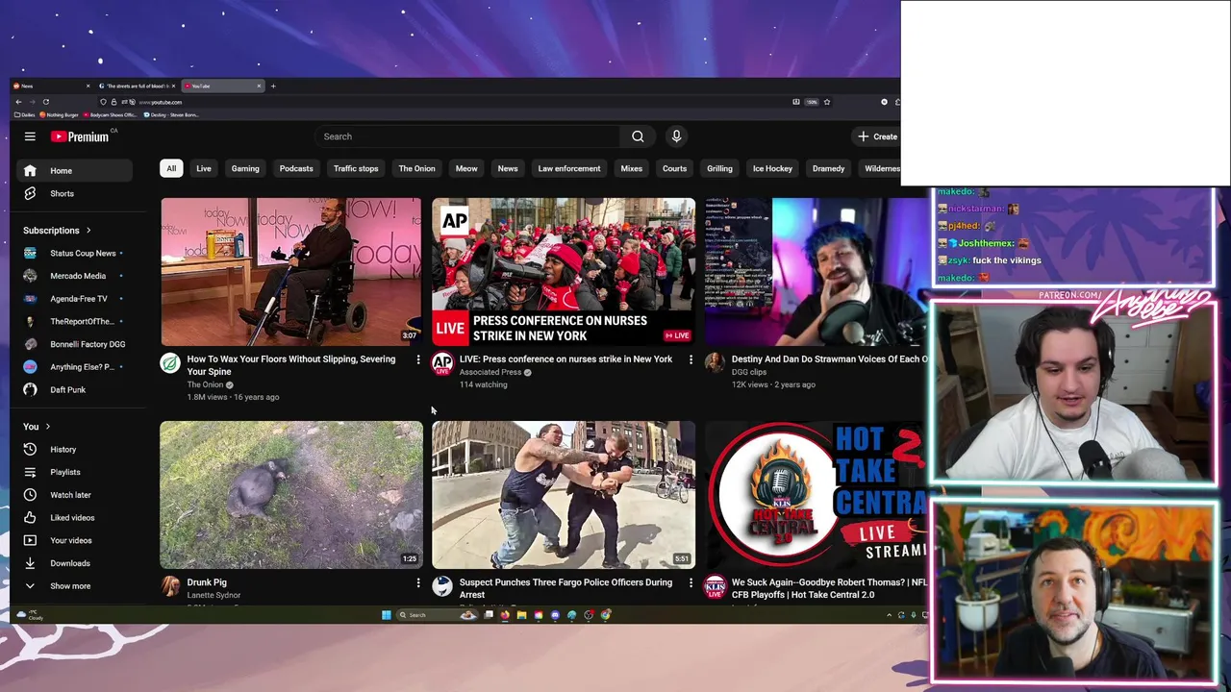Open the AP nurses strike live thumbnail
Viewport: 1231px width, 692px height.
pos(564,271)
